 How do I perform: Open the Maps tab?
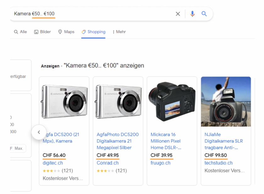66,32
